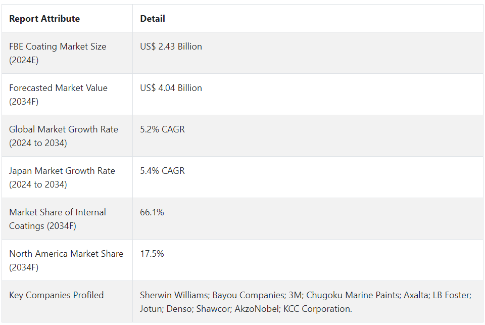Screen dimensions: 485x325
Task: Click the "17.5%" value
Action: tap(152, 254)
